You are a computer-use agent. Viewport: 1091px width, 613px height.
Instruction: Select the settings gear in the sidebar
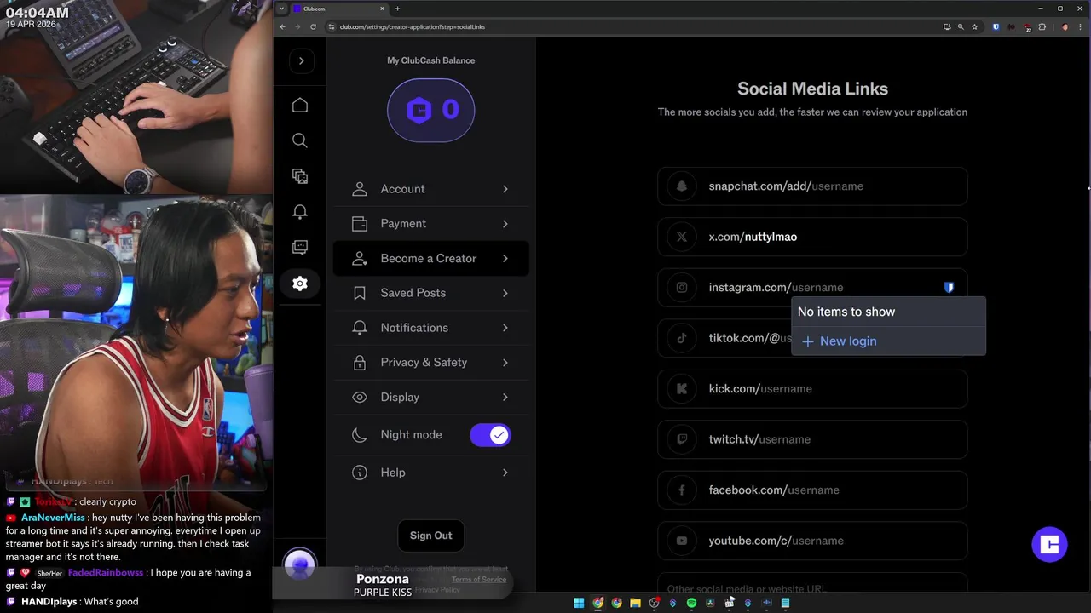(299, 284)
